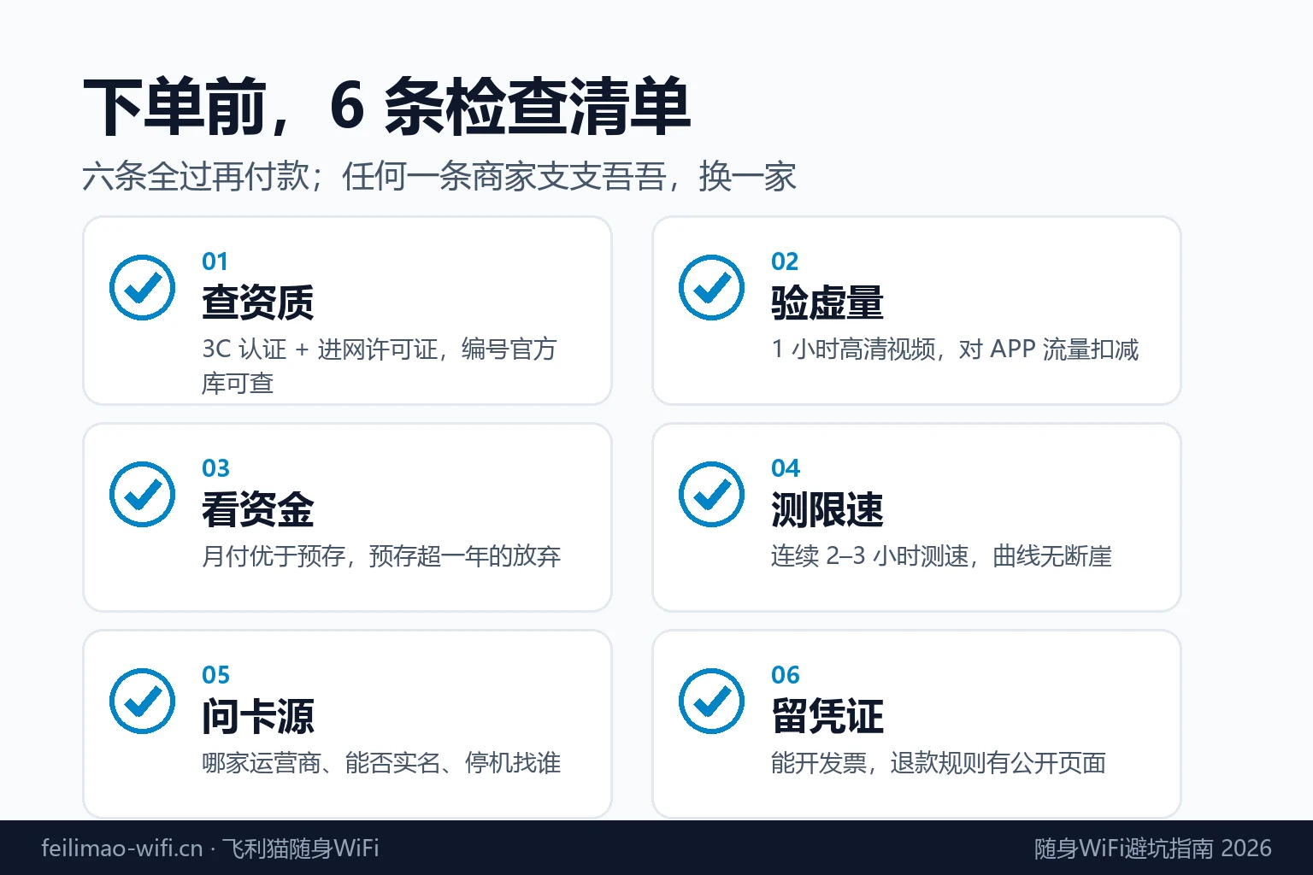Screen dimensions: 1313x875
Task: Click the footer text feilimao-wifi.cn · 飞利猫随身WiFi
Action: (210, 848)
